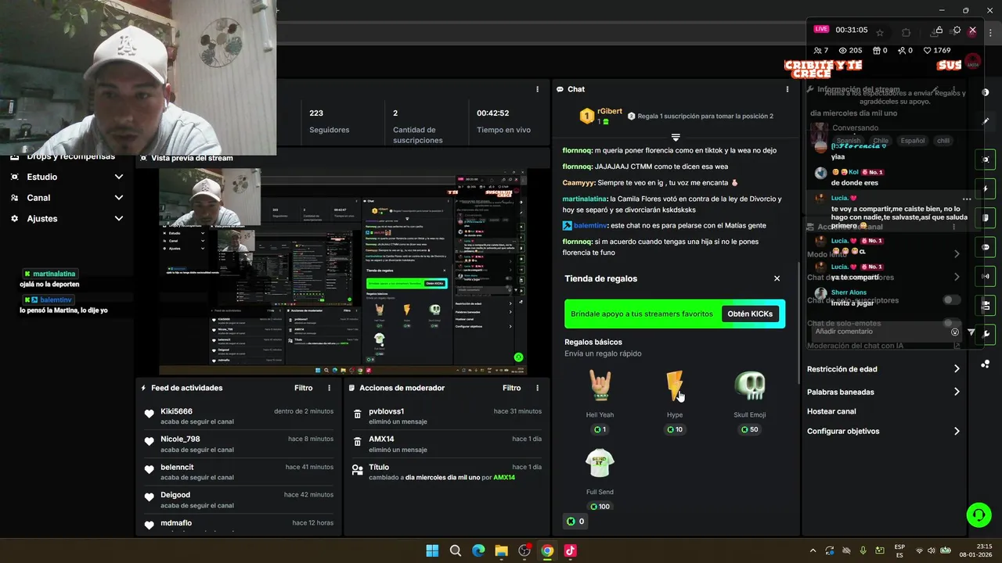This screenshot has width=1002, height=563.
Task: Click the overlay star favorite icon
Action: click(x=880, y=32)
